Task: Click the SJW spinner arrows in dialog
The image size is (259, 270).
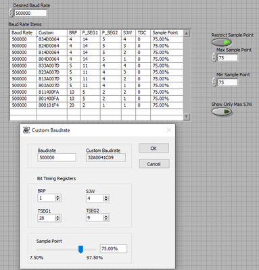Action: click(x=106, y=198)
